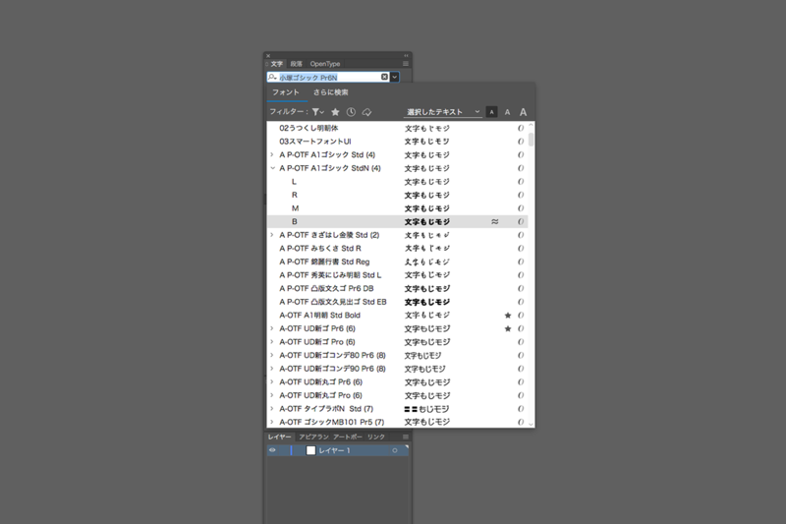Expand A-OTF UD新ゴ Pro family
This screenshot has height=524, width=786.
click(272, 342)
